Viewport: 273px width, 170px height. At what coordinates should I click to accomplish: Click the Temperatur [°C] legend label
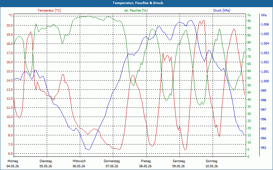[x=49, y=11]
